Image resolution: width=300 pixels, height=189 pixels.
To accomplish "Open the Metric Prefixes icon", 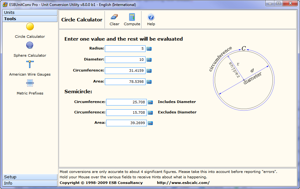I will coord(30,83).
